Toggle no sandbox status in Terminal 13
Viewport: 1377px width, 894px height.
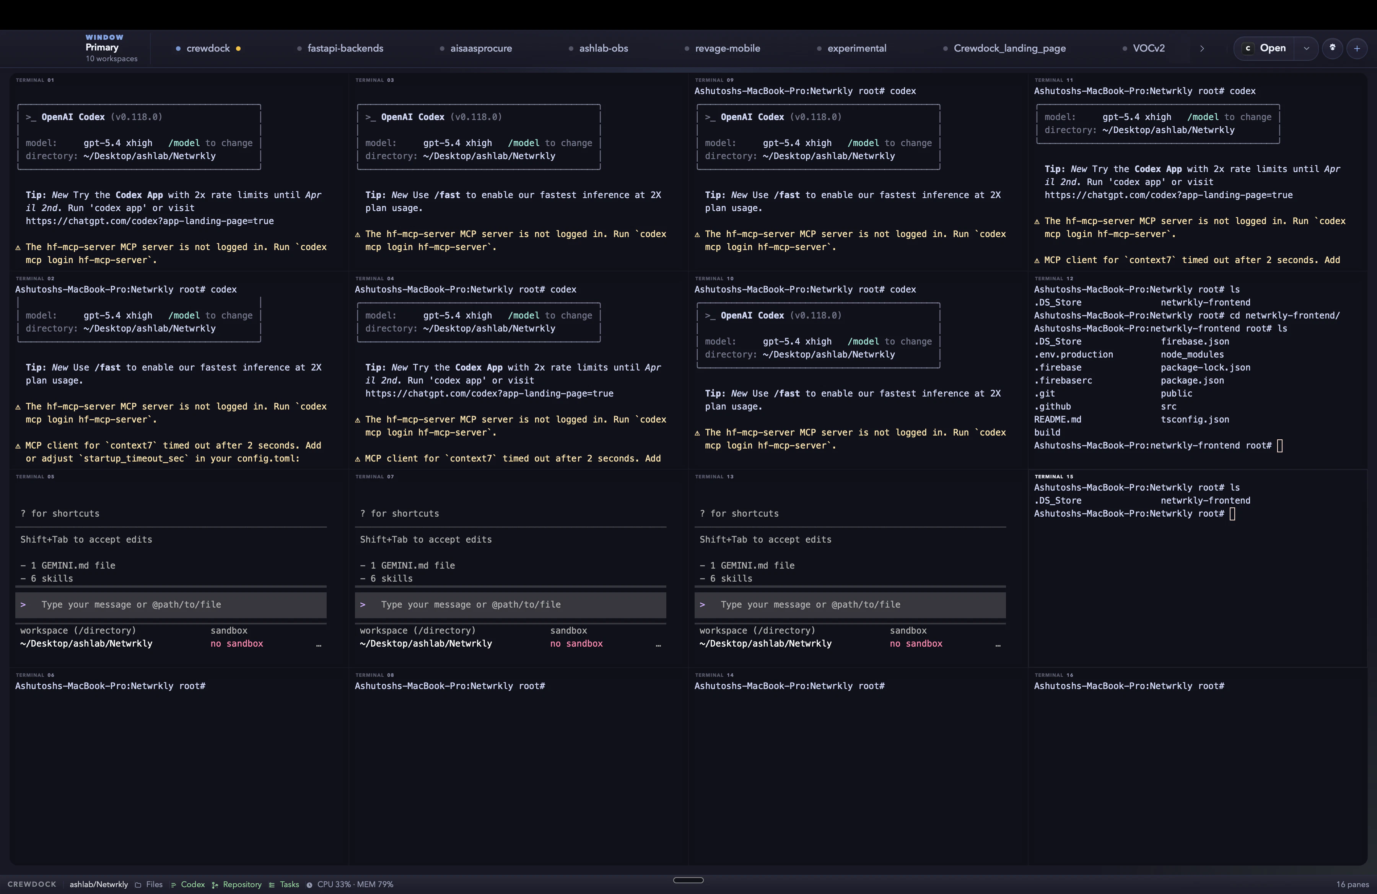[916, 644]
